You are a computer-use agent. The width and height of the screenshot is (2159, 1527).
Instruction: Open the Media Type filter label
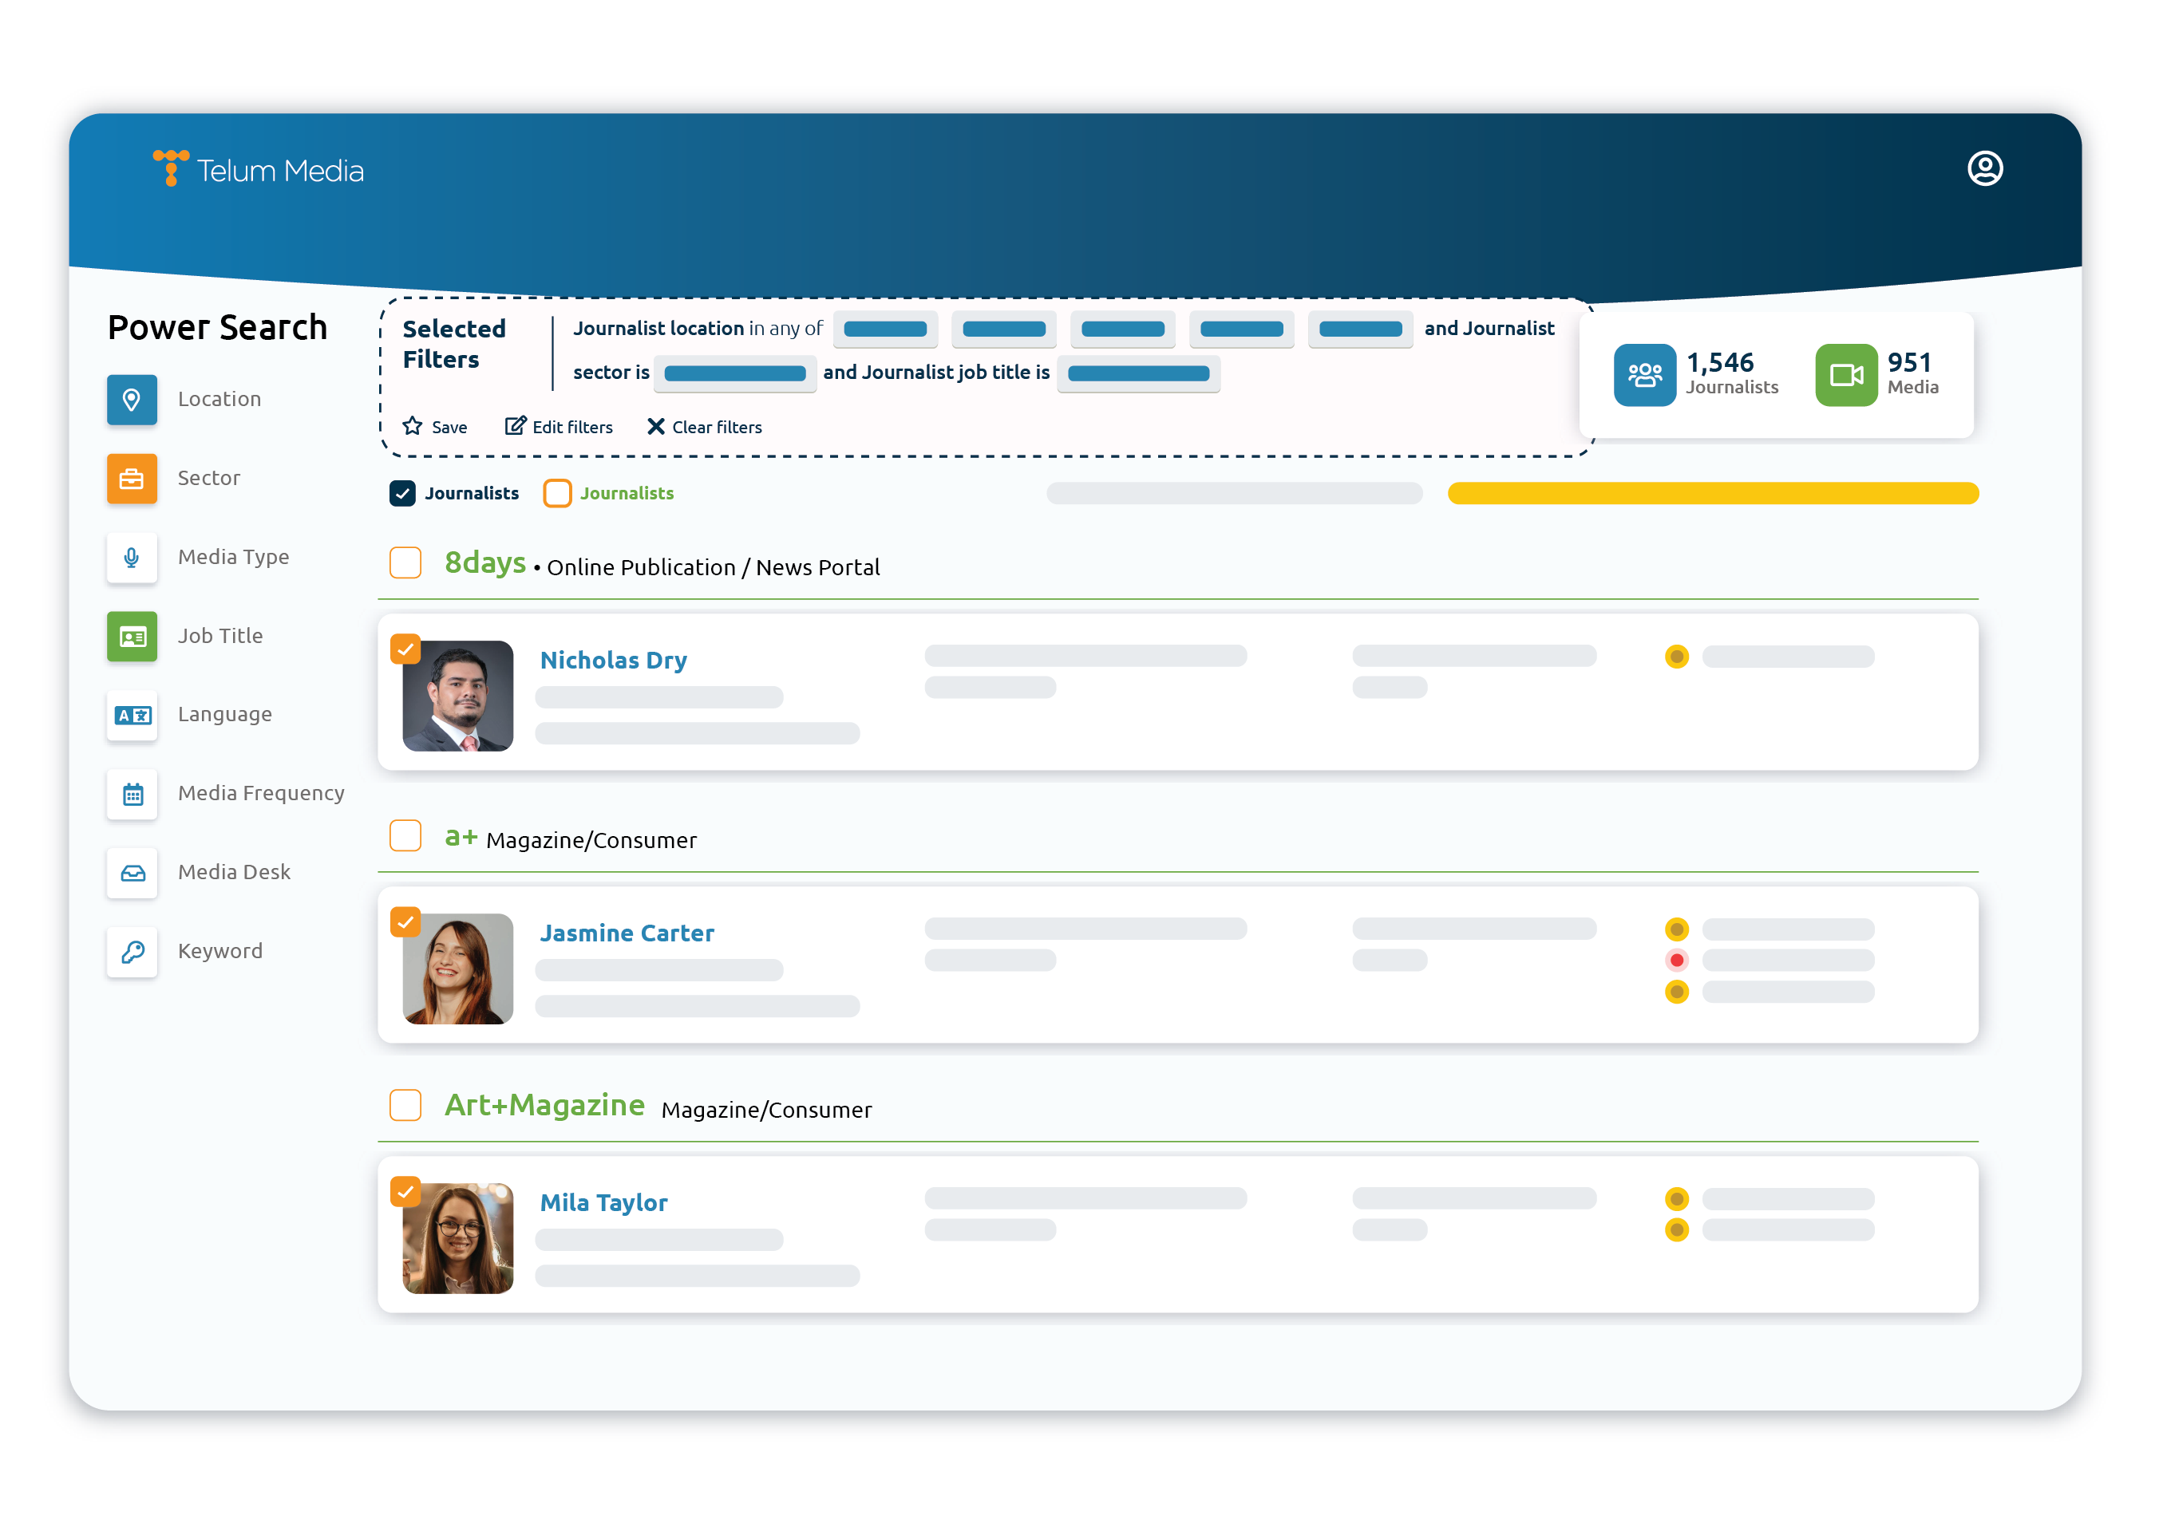[233, 558]
